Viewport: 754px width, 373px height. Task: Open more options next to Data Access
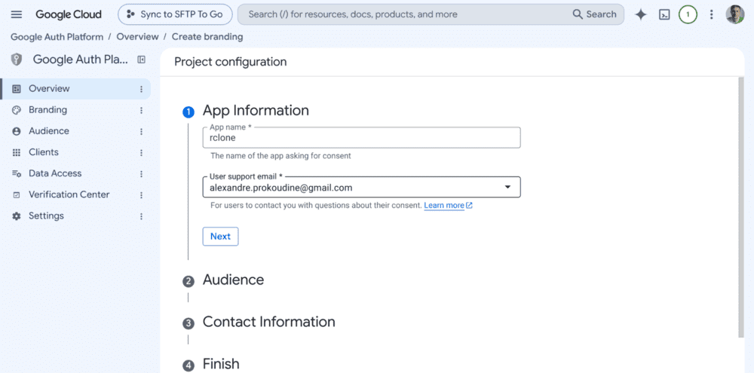(142, 173)
